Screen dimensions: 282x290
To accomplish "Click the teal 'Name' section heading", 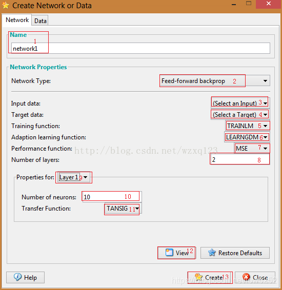I will 18,35.
